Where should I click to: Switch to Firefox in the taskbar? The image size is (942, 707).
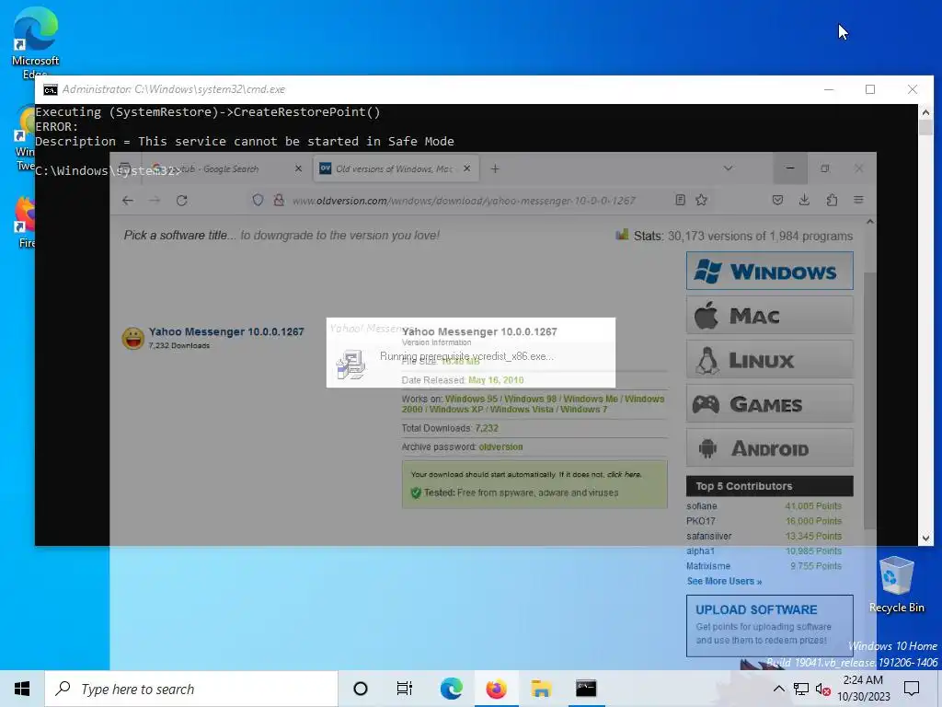click(496, 689)
